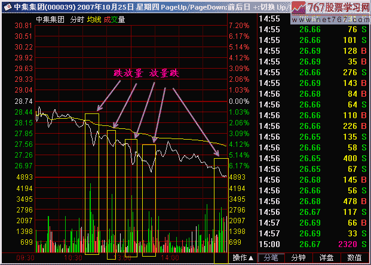Click the 28.74 baseline price label
Viewport: 371px width, 265px height.
click(23, 101)
